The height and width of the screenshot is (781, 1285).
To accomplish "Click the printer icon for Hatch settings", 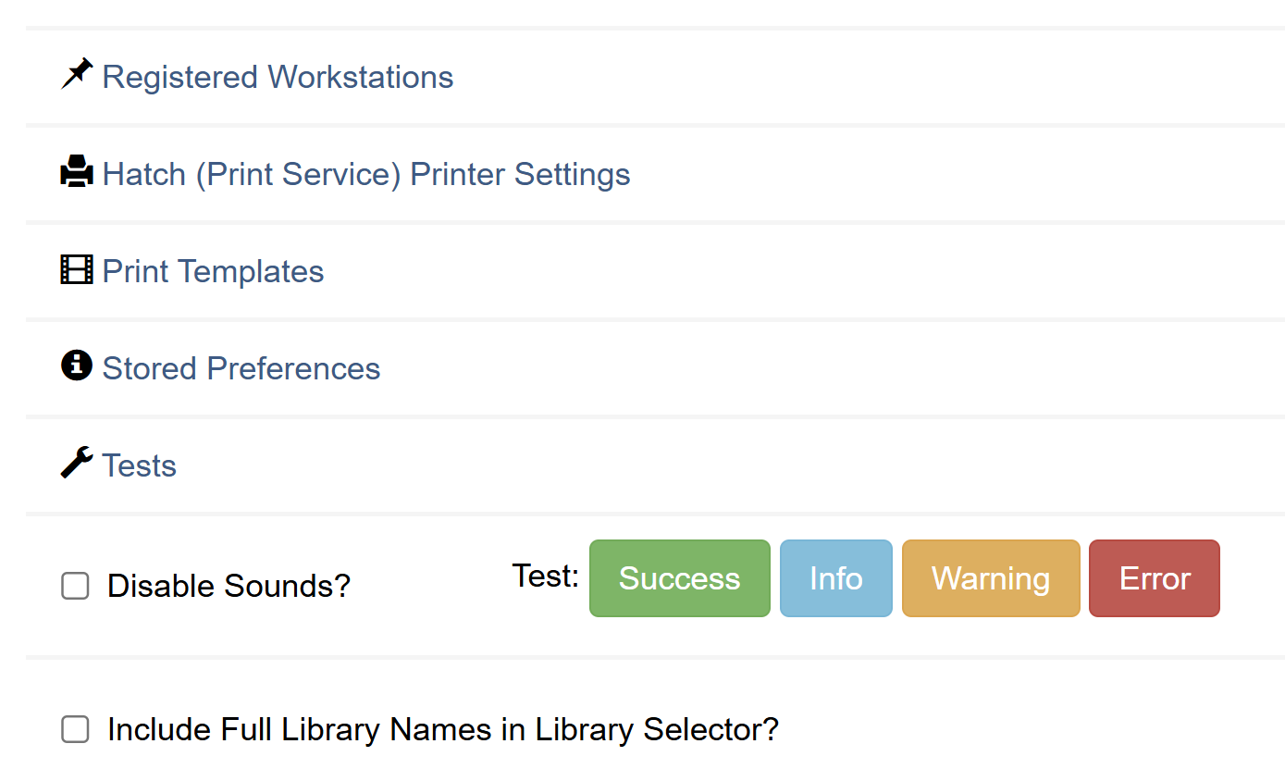I will pos(77,172).
